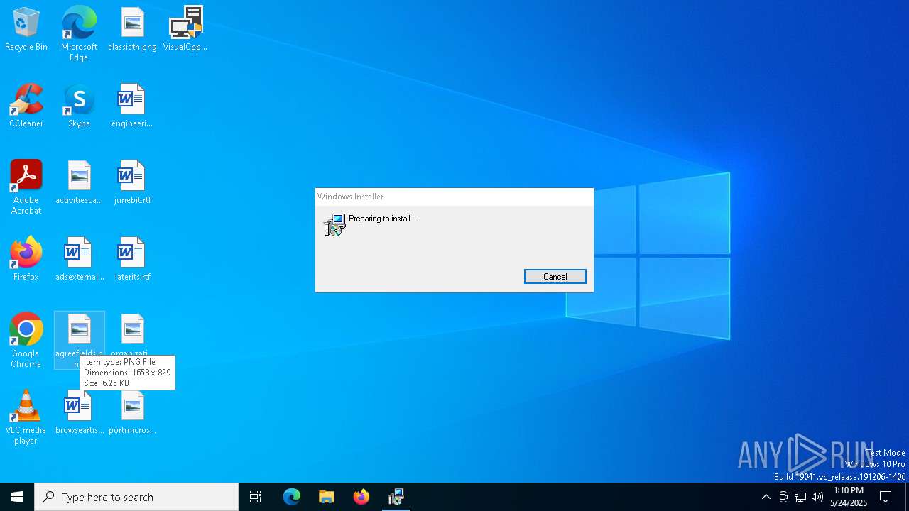The width and height of the screenshot is (909, 511).
Task: Select the Adobe Acrobat desktop shortcut
Action: [x=26, y=187]
